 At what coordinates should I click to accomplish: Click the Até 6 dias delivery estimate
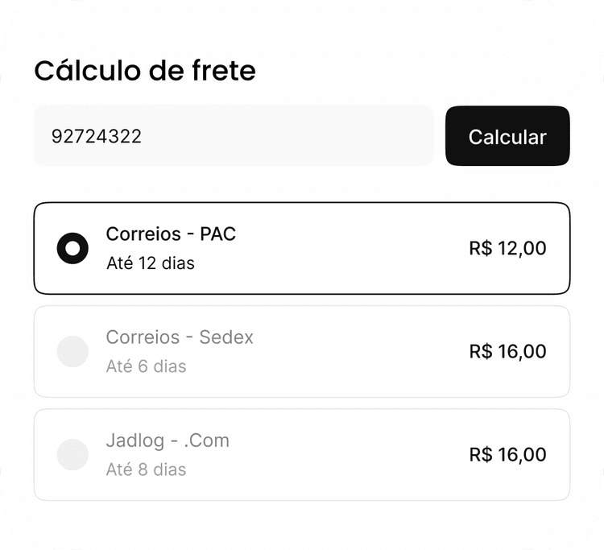146,366
